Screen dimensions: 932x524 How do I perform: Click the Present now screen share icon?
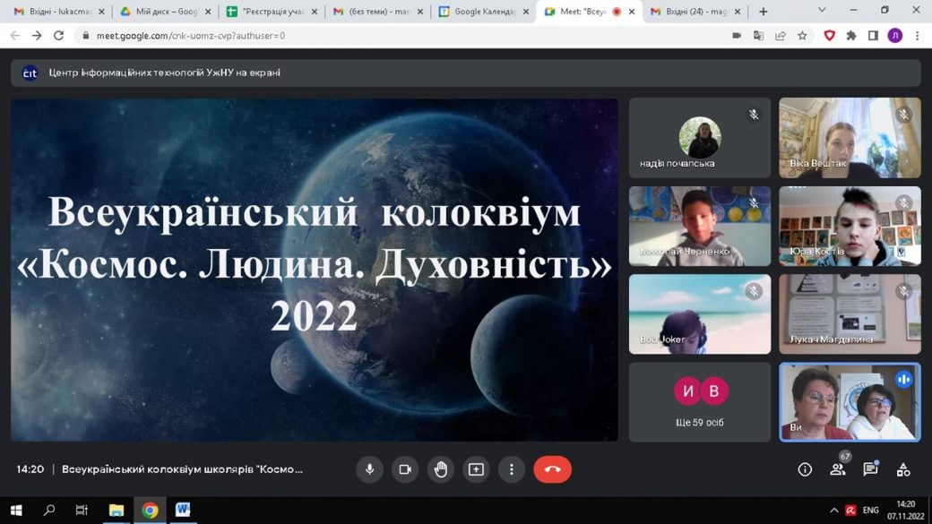pyautogui.click(x=476, y=469)
